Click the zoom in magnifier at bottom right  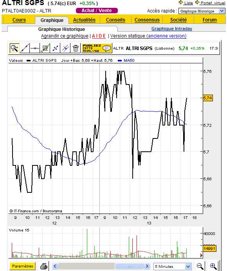click(x=213, y=266)
